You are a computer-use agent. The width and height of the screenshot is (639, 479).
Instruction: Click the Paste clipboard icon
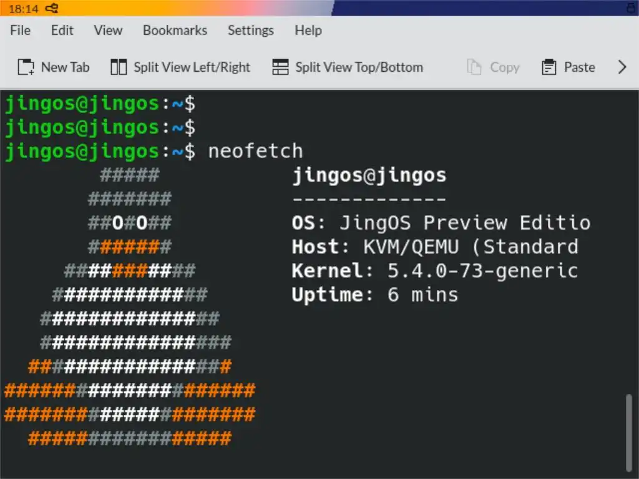[x=549, y=67]
